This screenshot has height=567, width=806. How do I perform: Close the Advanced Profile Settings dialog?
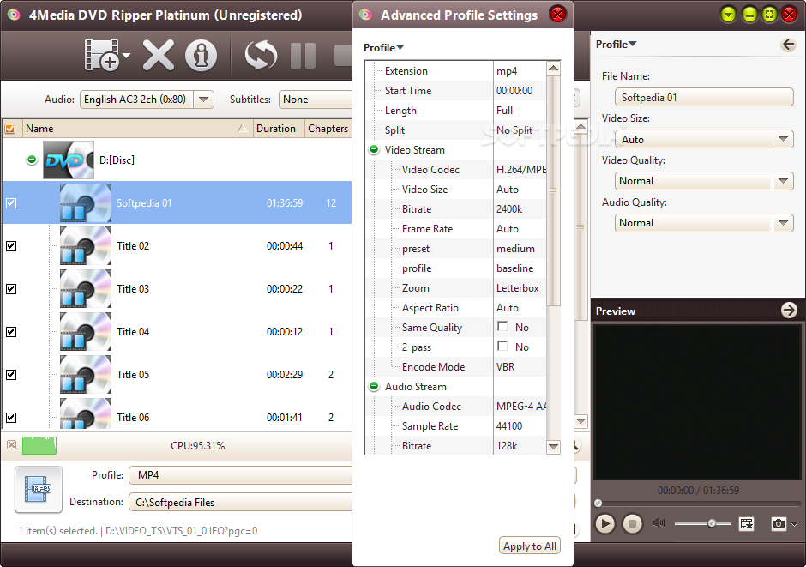[557, 15]
